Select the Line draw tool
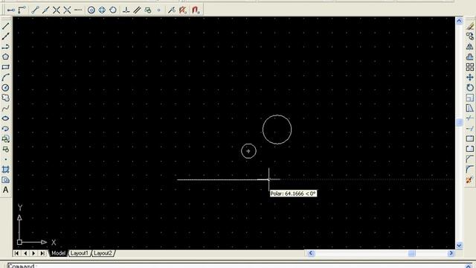The width and height of the screenshot is (476, 268). click(5, 26)
